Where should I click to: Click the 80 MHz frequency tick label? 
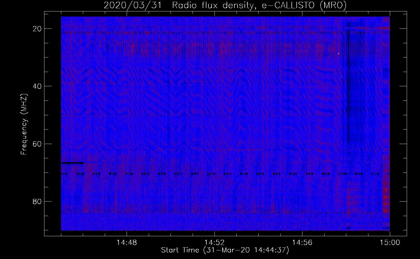coord(37,201)
